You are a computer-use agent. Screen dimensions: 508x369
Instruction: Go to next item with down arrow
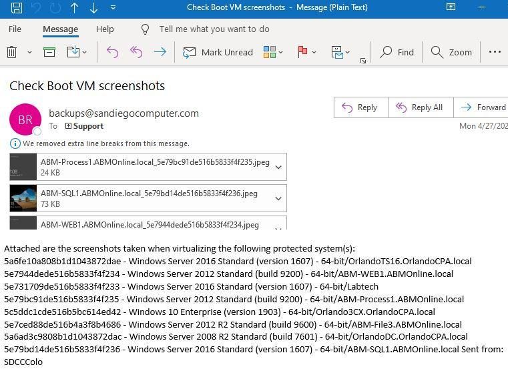point(94,7)
